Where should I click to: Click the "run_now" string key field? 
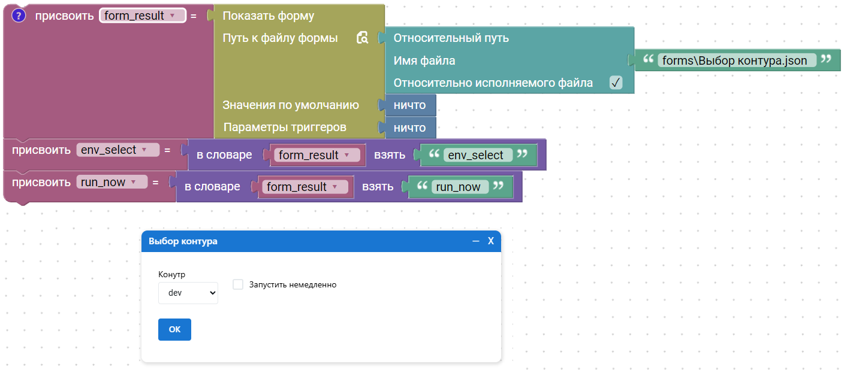click(x=459, y=187)
